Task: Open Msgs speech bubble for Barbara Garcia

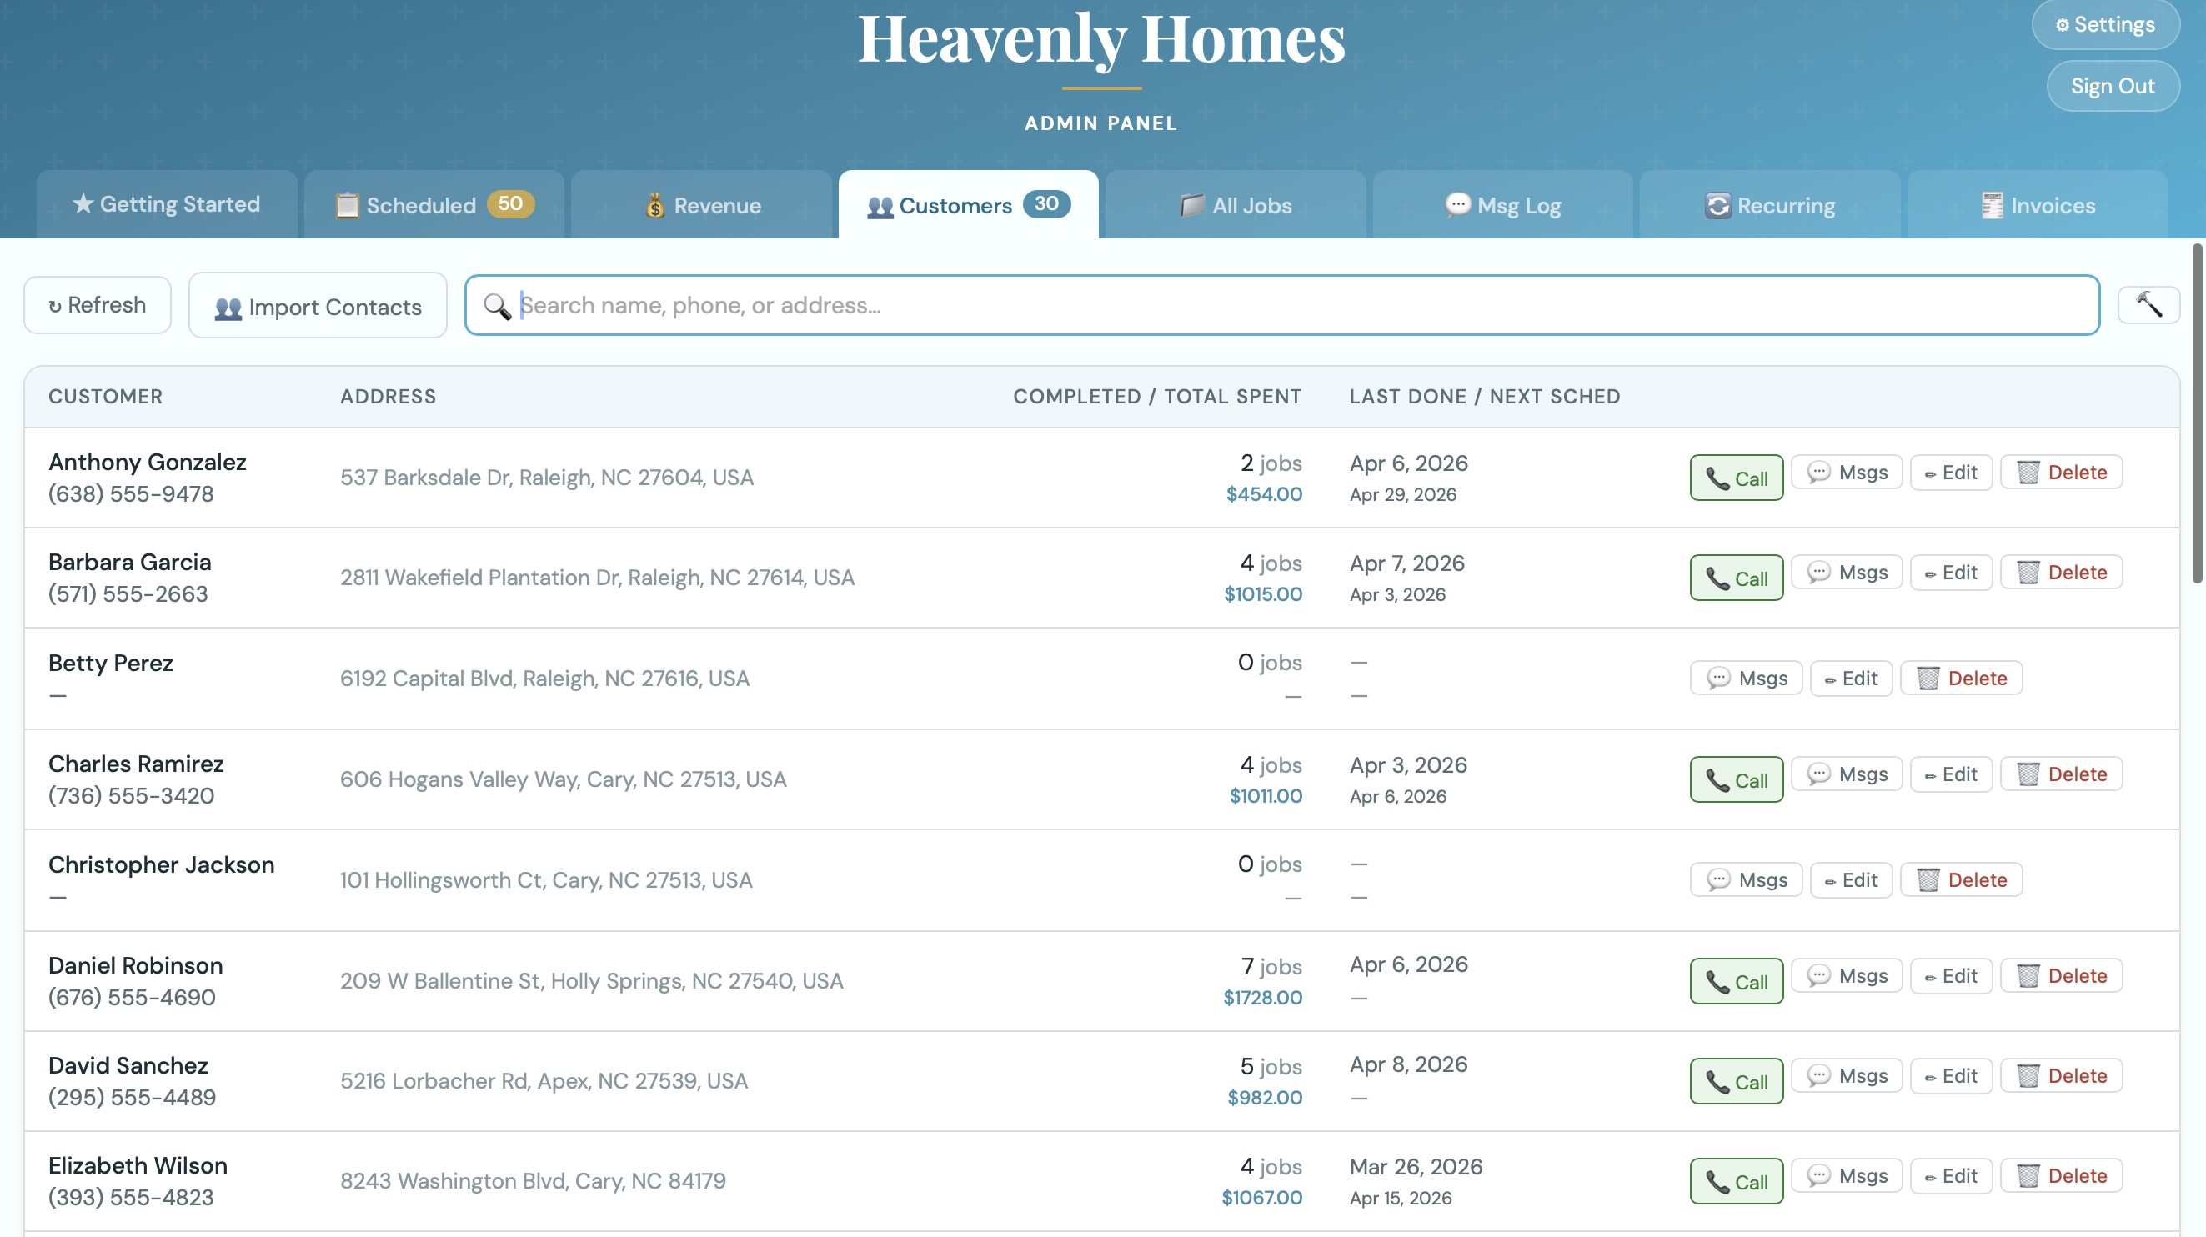Action: click(x=1820, y=572)
